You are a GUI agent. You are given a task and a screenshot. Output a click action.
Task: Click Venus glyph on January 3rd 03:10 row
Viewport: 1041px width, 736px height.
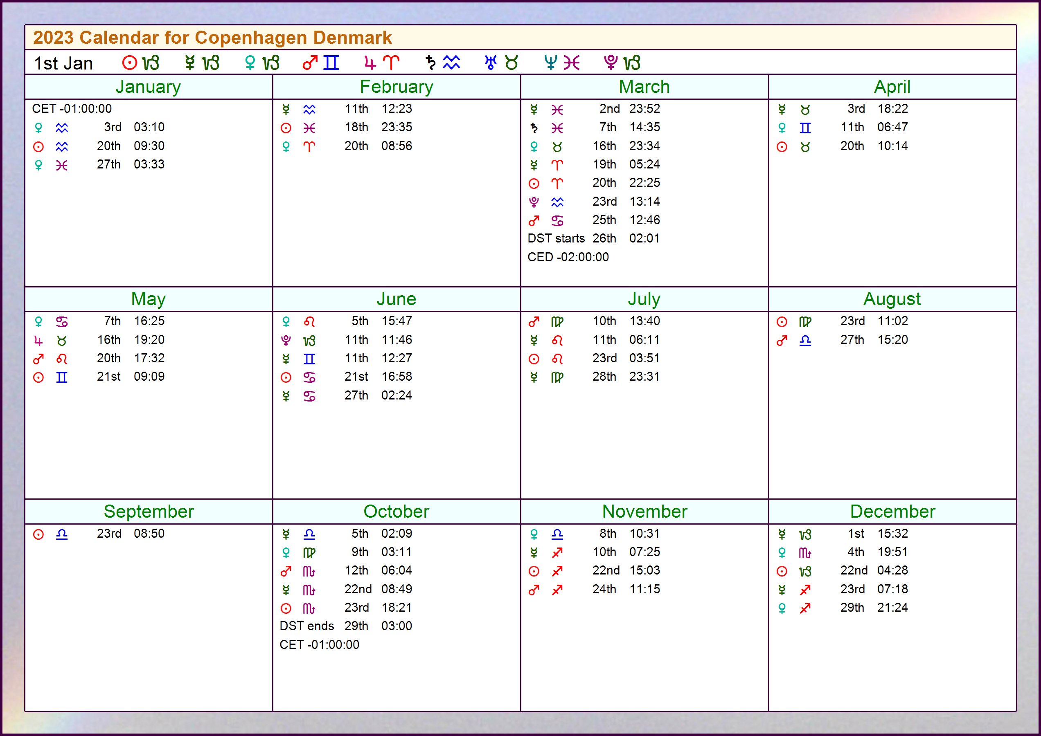[38, 128]
